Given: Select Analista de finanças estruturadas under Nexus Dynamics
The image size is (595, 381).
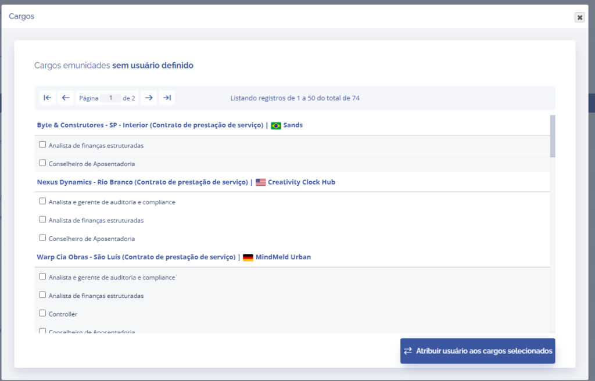Looking at the screenshot, I should click(x=42, y=220).
